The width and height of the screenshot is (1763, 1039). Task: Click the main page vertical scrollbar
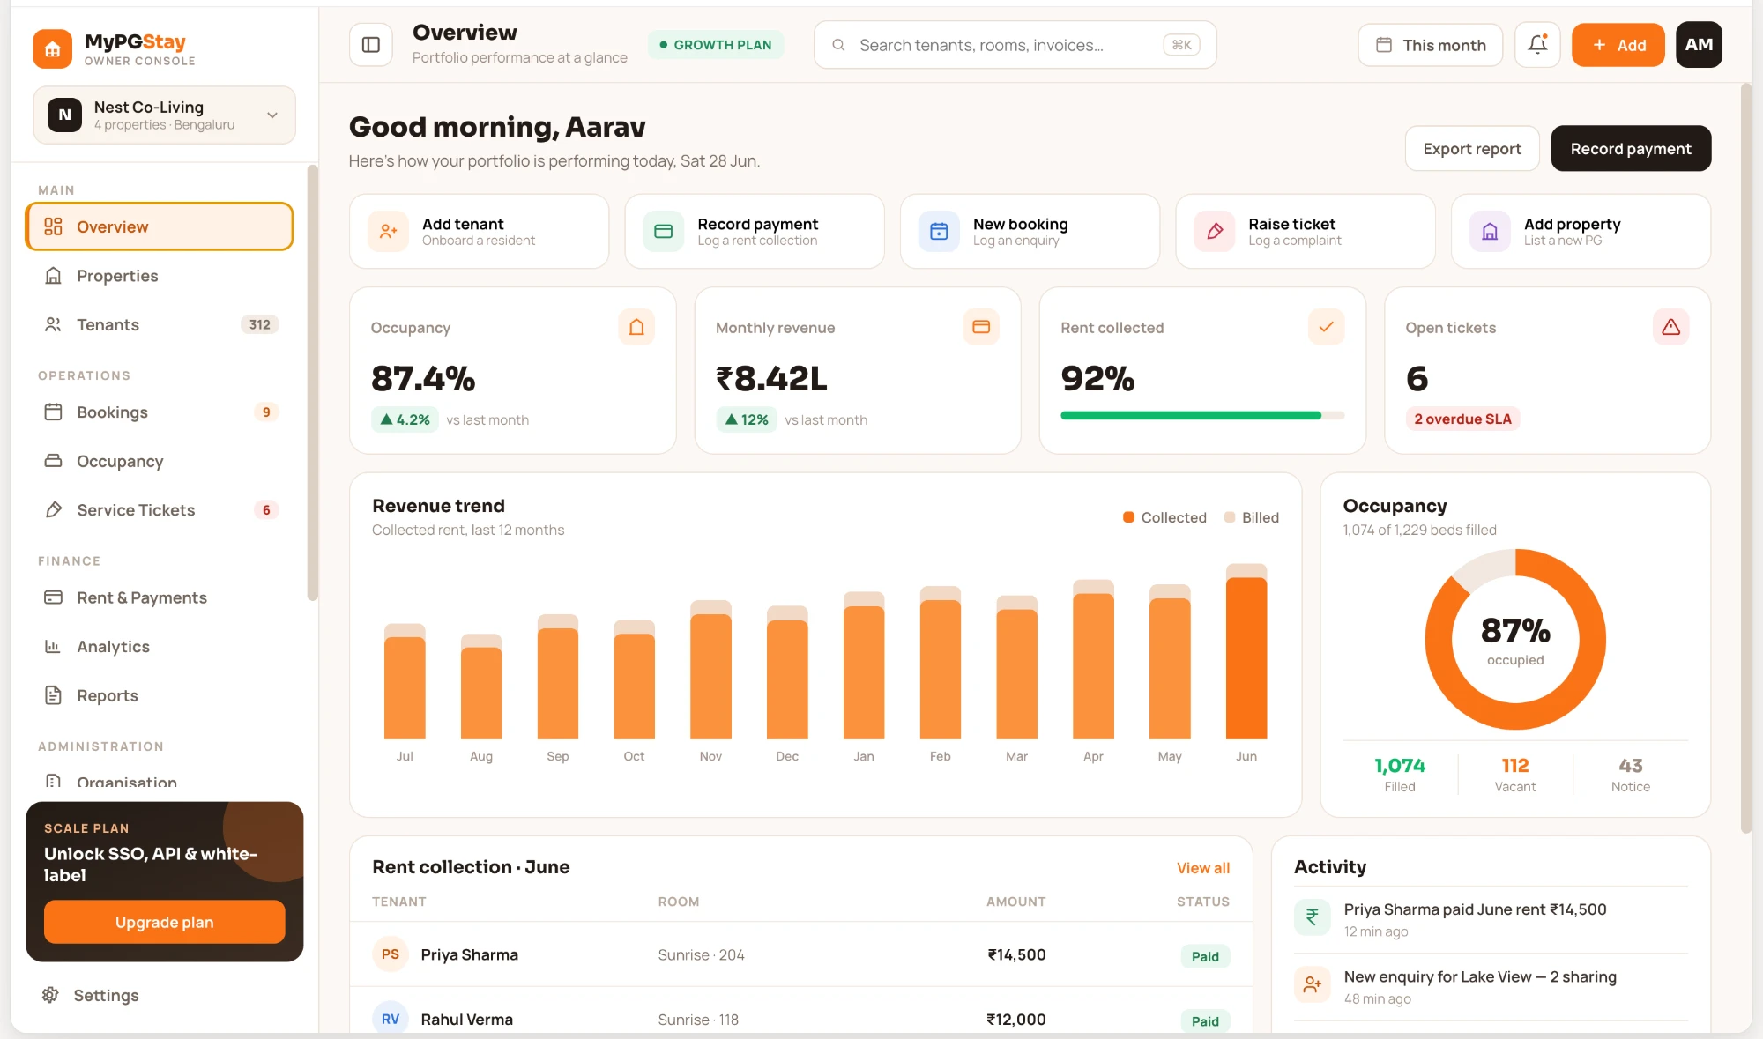(1746, 458)
